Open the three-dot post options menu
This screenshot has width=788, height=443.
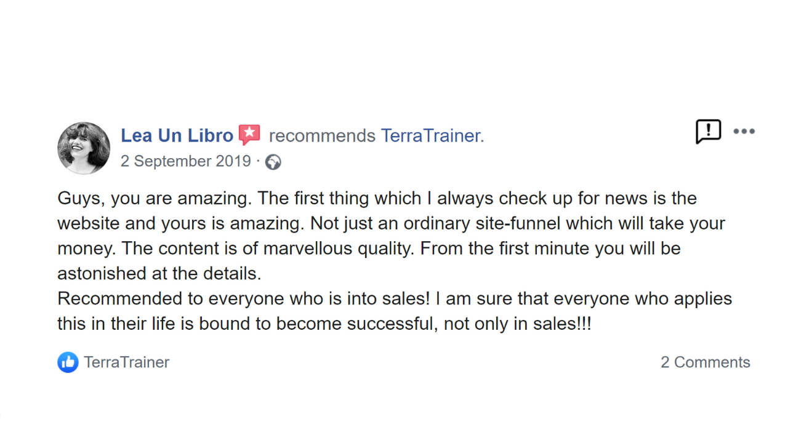744,131
